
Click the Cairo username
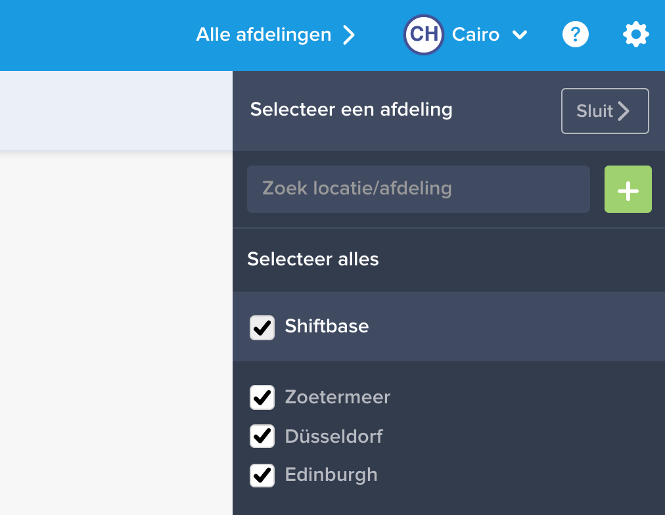click(x=476, y=35)
